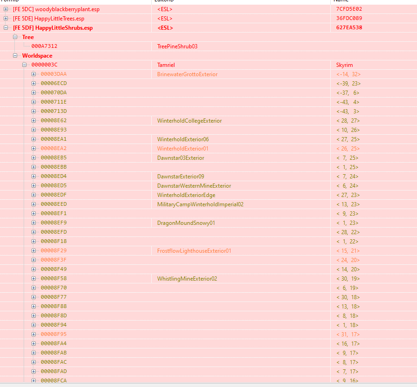Click CRC value 7CFD5E02
This screenshot has width=417, height=387.
pos(349,9)
